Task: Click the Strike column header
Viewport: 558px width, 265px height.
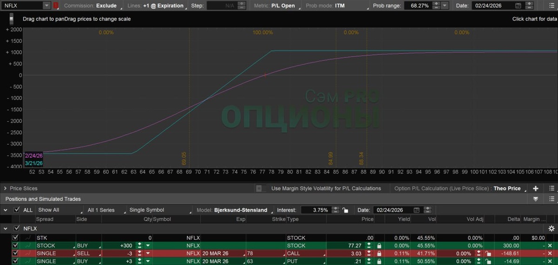Action: click(x=279, y=219)
